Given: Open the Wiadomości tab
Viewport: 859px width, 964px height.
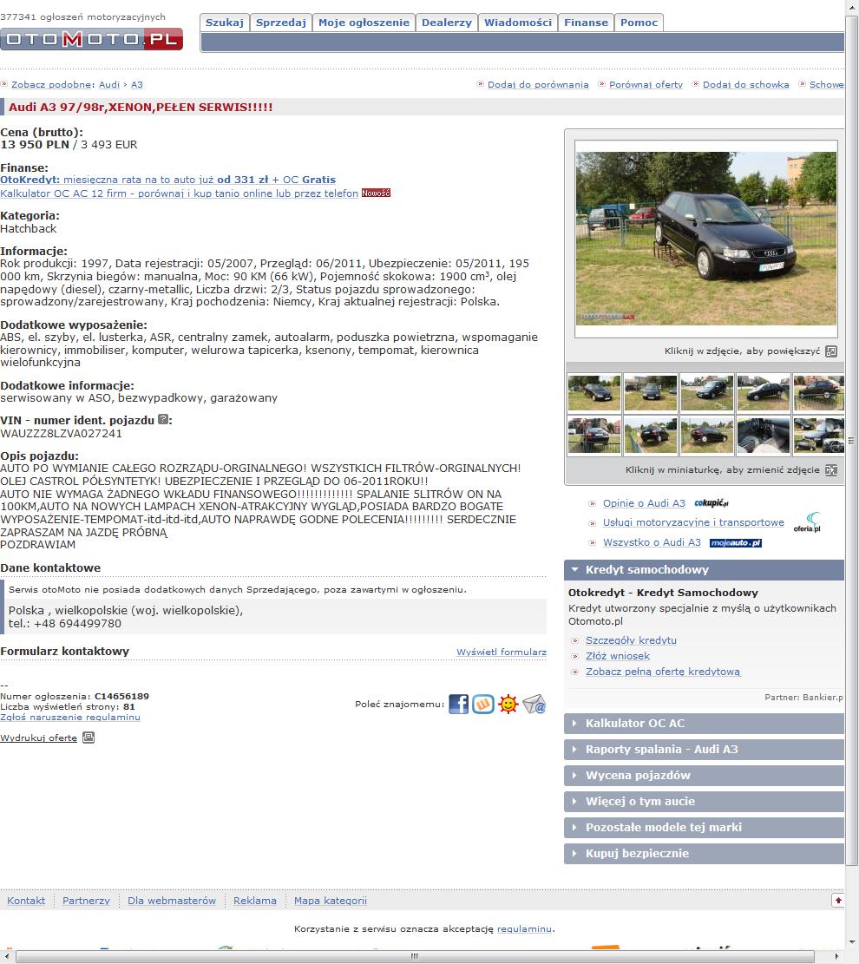Looking at the screenshot, I should 518,23.
